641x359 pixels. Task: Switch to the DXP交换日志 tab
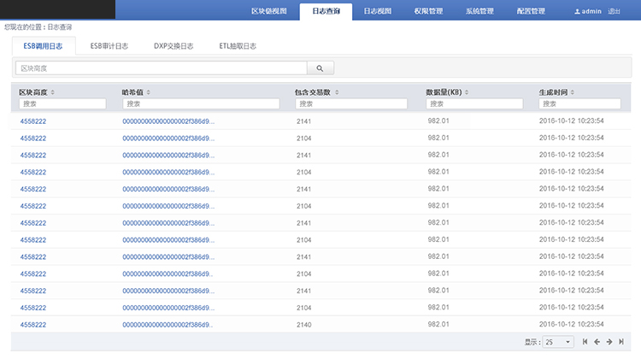click(173, 46)
